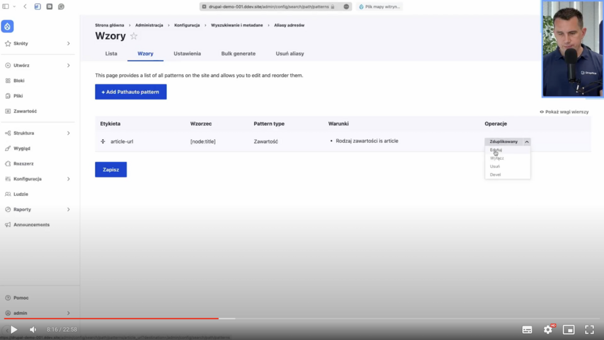The image size is (604, 340).
Task: Click the Utwórz plus icon
Action: (8, 65)
